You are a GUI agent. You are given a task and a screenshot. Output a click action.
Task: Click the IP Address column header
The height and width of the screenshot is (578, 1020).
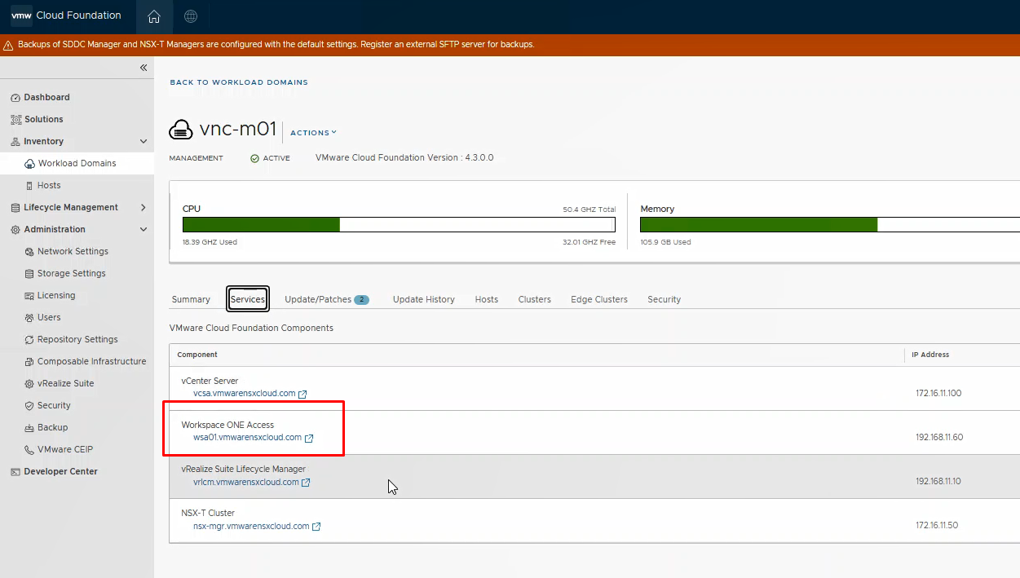930,355
